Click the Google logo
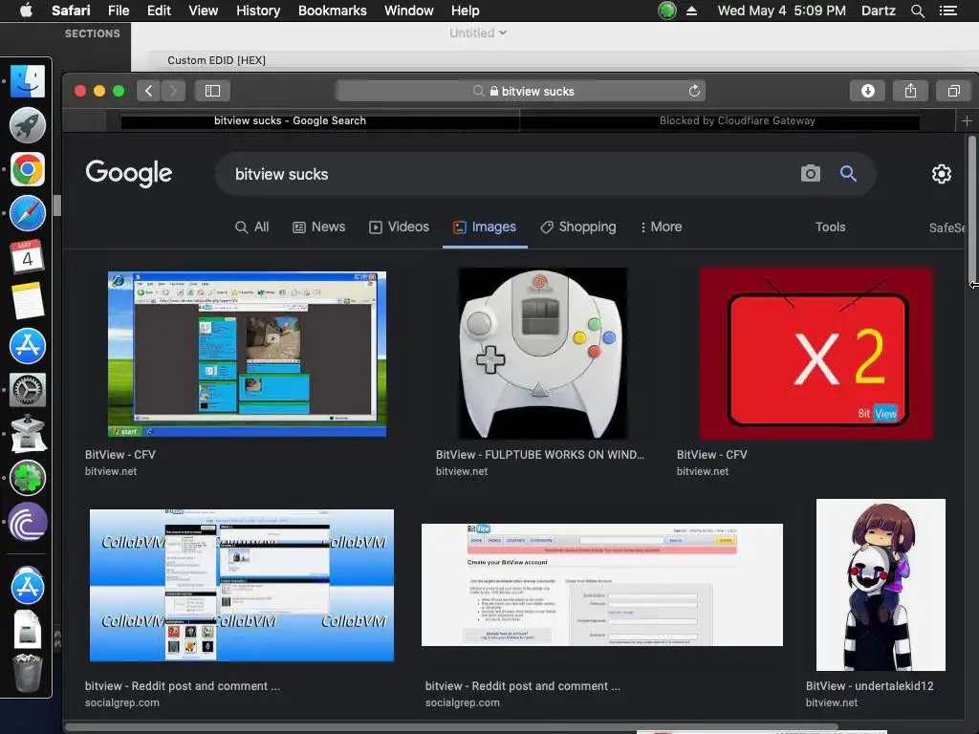979x734 pixels. coord(129,173)
